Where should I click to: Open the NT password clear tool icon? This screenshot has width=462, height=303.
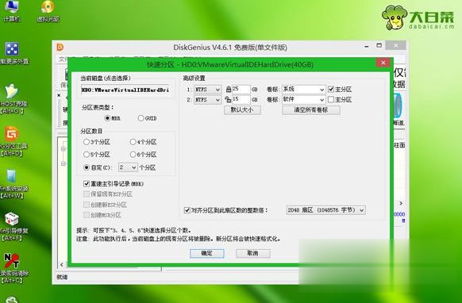coord(12,268)
